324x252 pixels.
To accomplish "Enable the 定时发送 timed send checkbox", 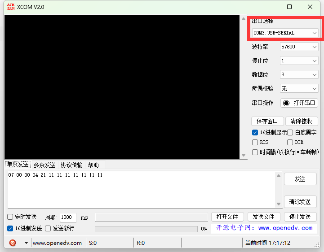I will [x=10, y=217].
